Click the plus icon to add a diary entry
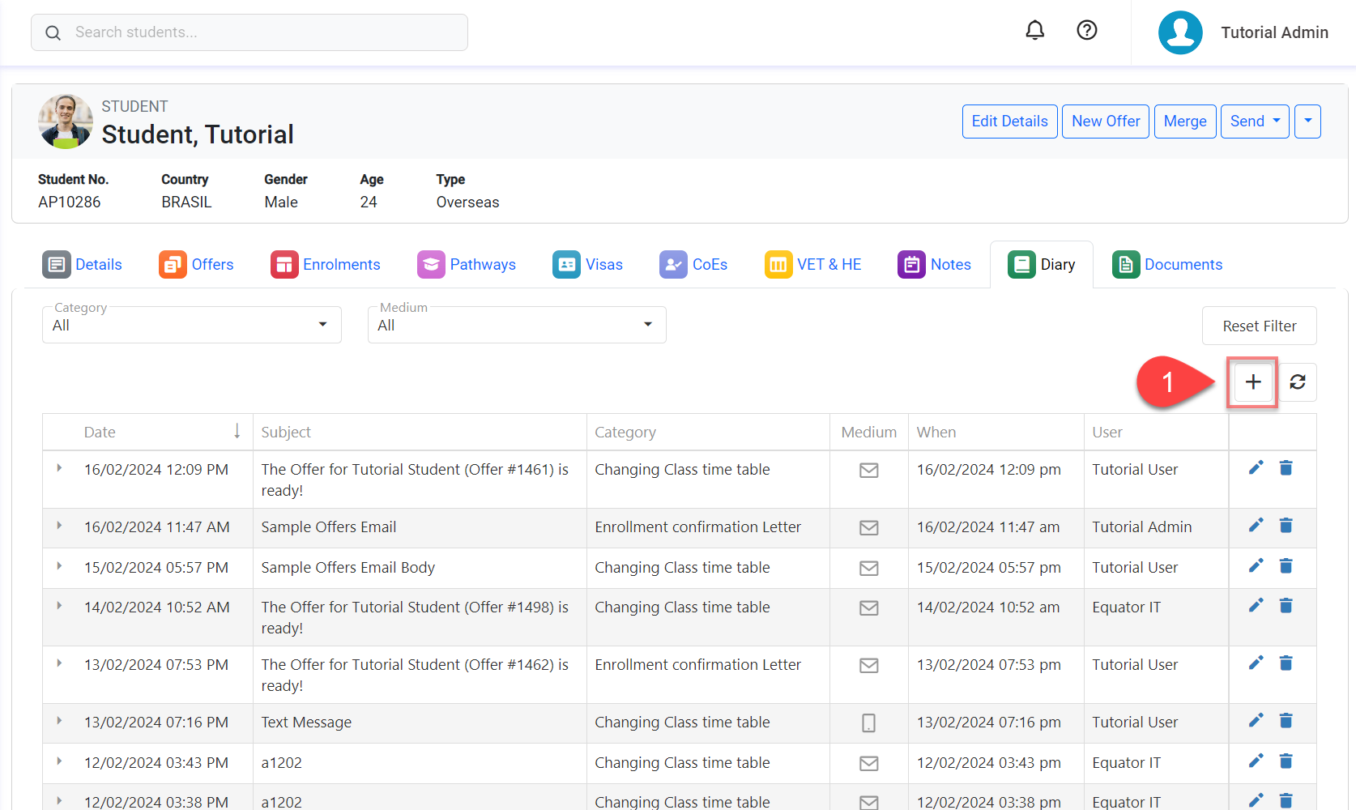The image size is (1356, 810). (1252, 382)
